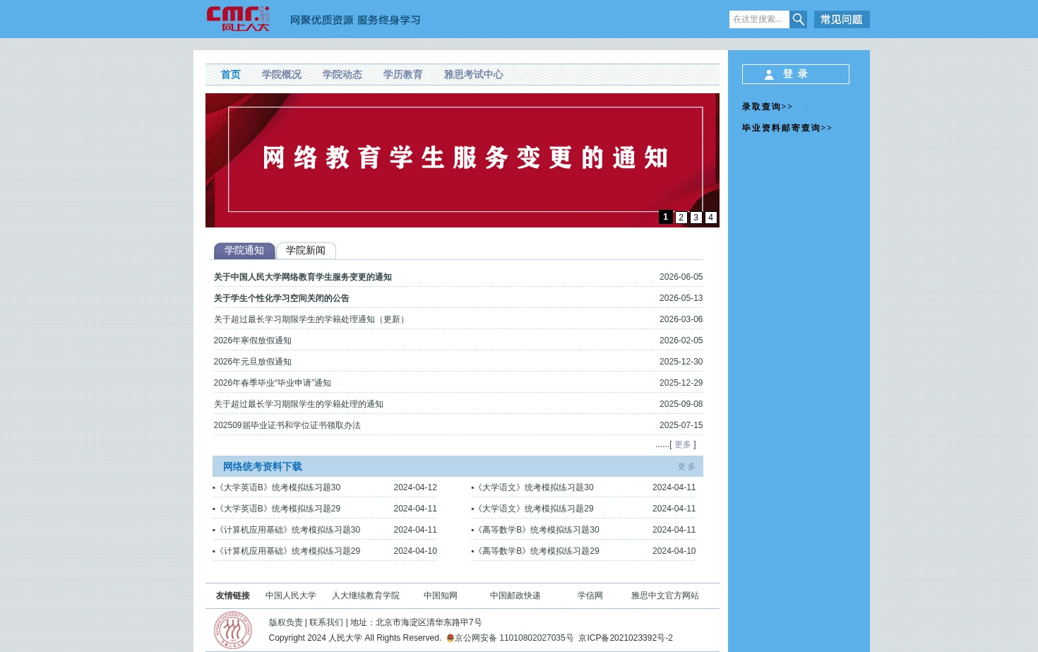Click the search magnifier icon

pyautogui.click(x=798, y=19)
